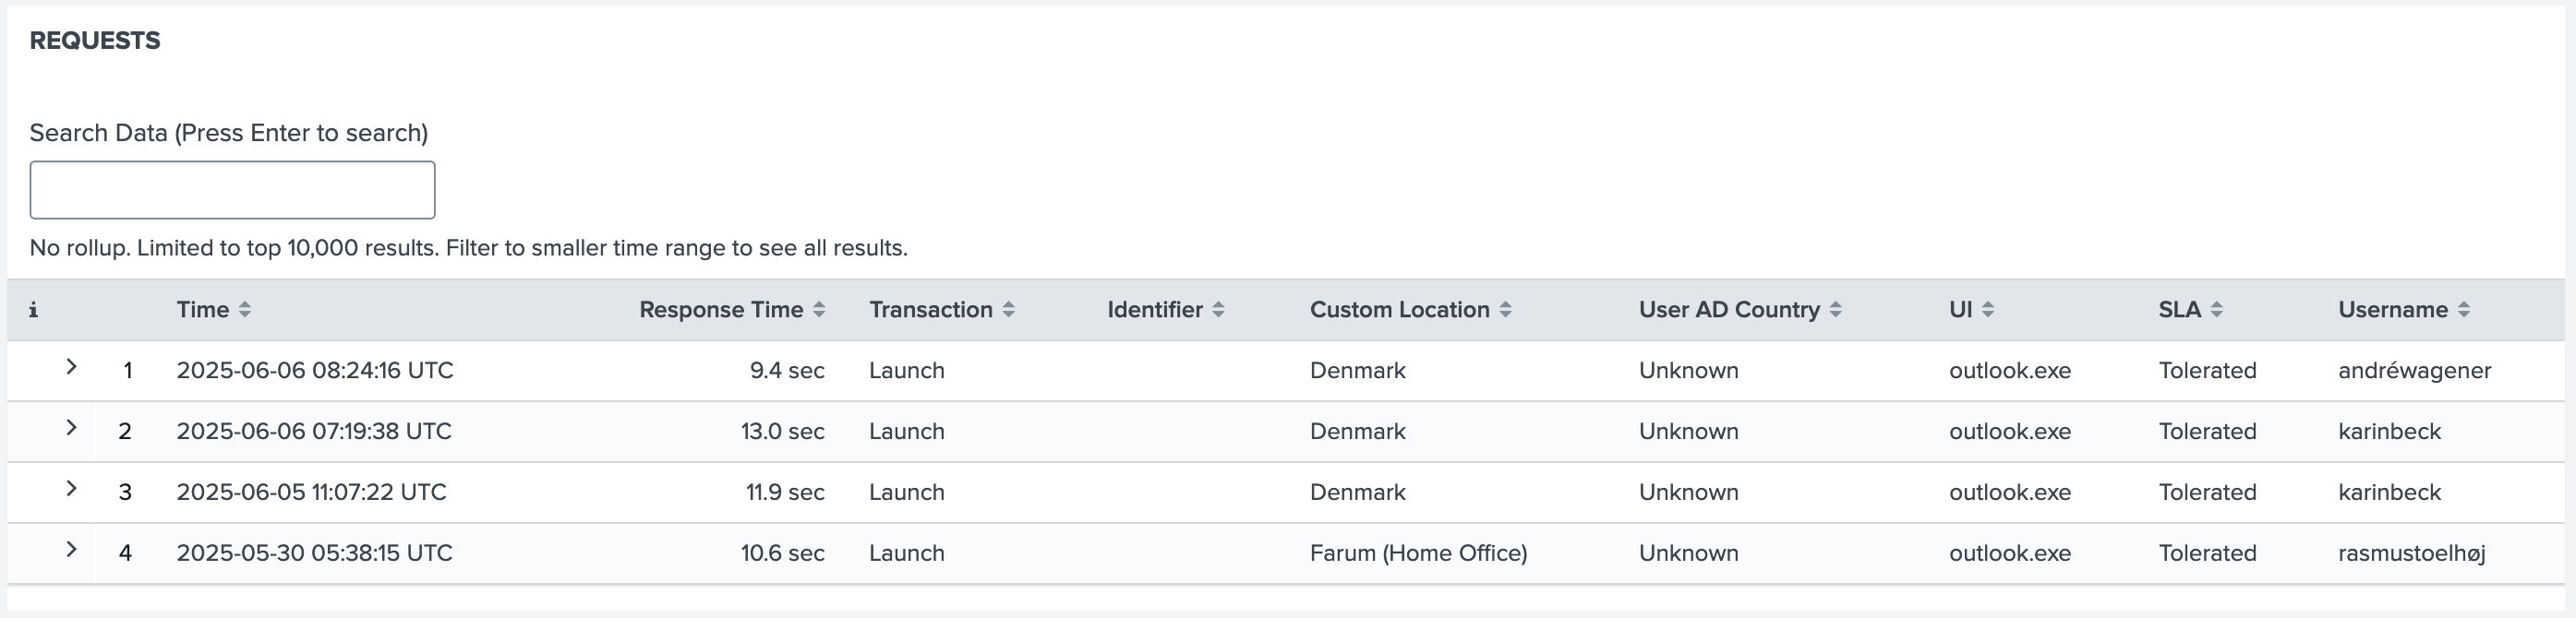Expand row 2 details chevron
This screenshot has height=618, width=2576.
coord(71,428)
